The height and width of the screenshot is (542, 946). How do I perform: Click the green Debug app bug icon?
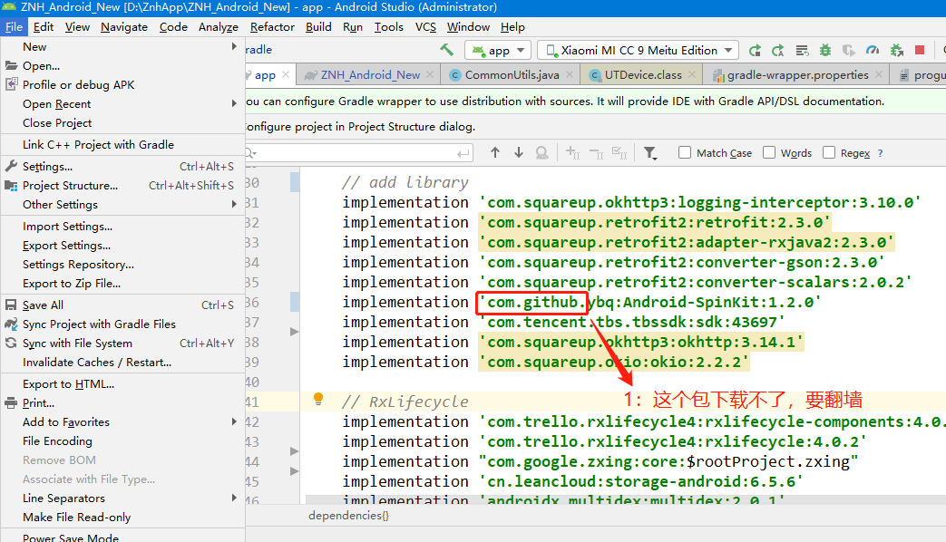click(825, 51)
